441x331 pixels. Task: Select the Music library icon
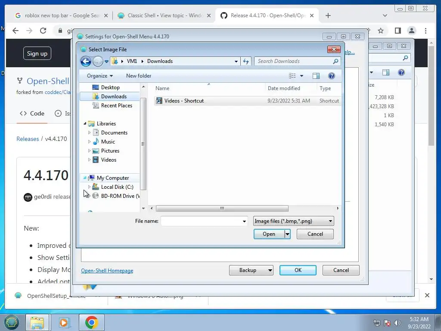(96, 141)
